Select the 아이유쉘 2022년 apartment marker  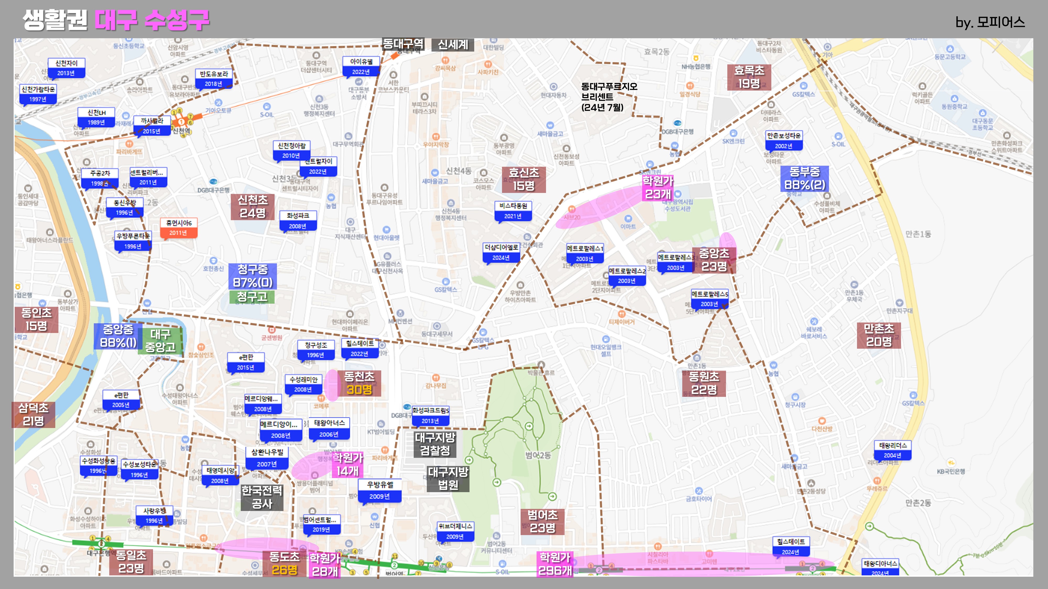pos(361,67)
